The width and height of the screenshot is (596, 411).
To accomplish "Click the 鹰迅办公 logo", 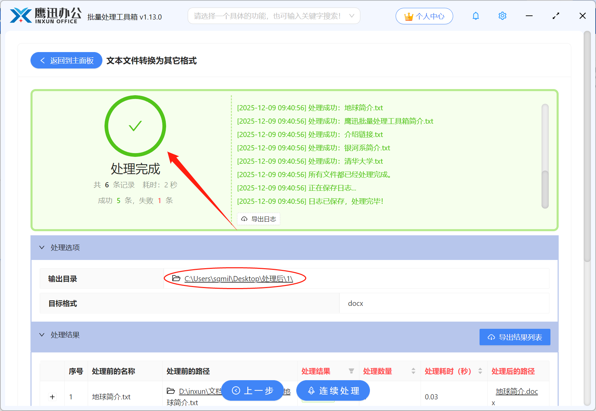I will coord(45,15).
